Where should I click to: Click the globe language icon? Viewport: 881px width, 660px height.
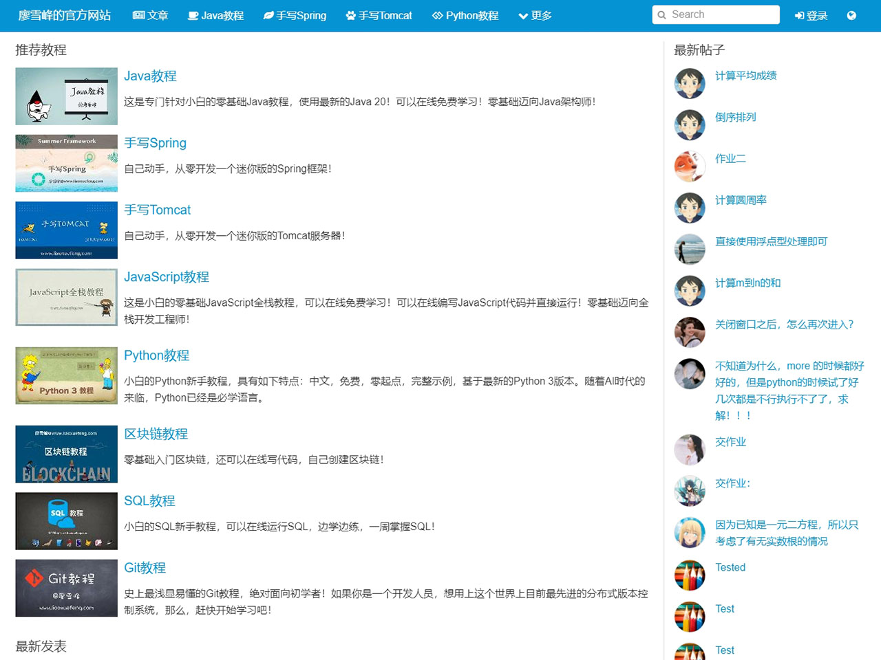click(x=851, y=15)
